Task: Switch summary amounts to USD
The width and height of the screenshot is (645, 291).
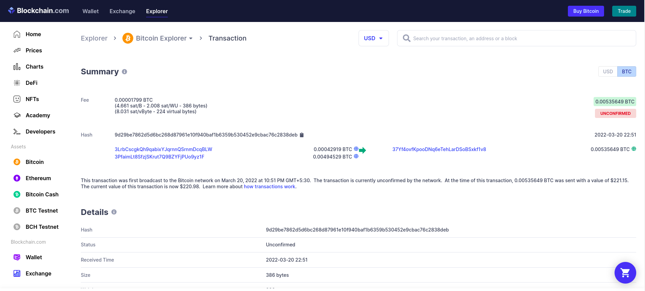Action: 608,72
